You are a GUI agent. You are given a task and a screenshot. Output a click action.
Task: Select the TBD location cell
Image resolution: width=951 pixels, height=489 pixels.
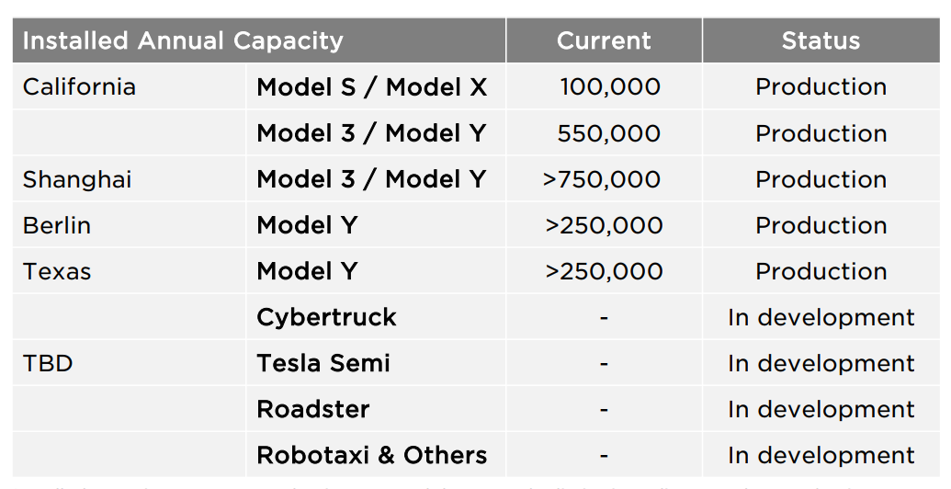48,363
